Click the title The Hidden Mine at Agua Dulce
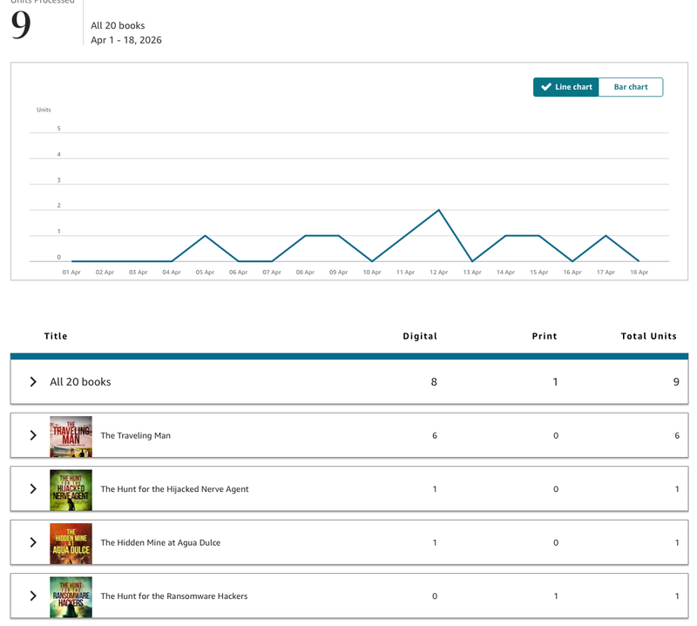The width and height of the screenshot is (697, 626). point(160,542)
